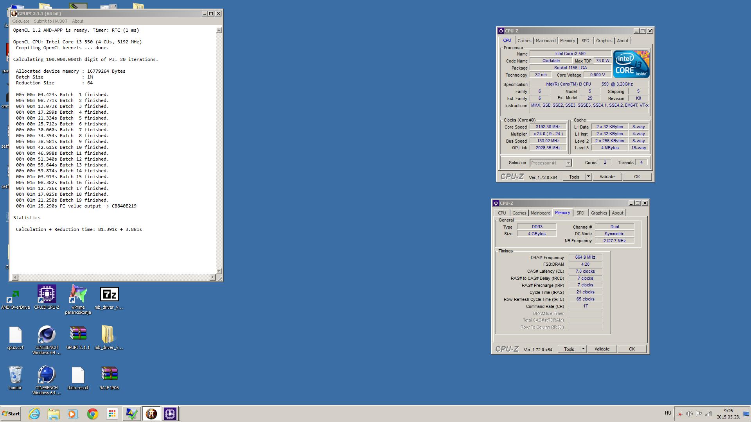Click the Core Speed value 3192.38 MHz

[548, 127]
